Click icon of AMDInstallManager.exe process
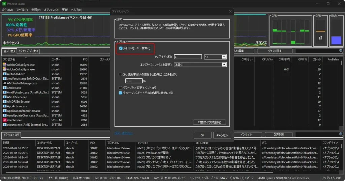 4,83
